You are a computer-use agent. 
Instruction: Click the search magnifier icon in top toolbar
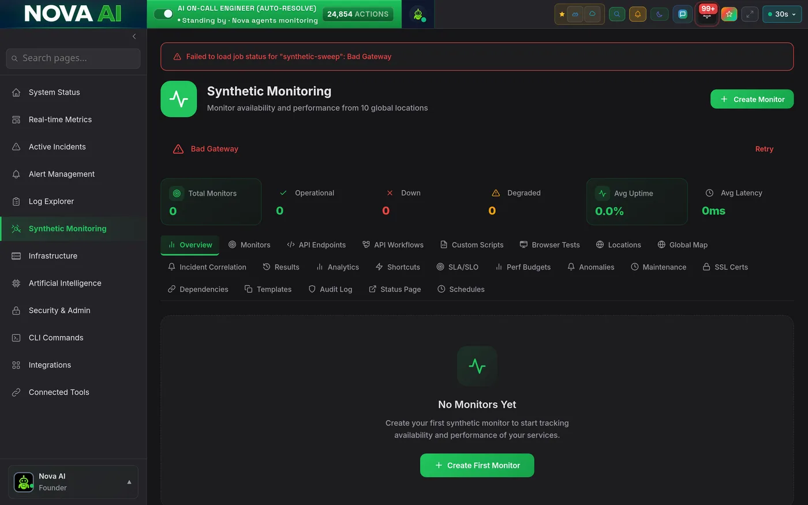(x=617, y=14)
